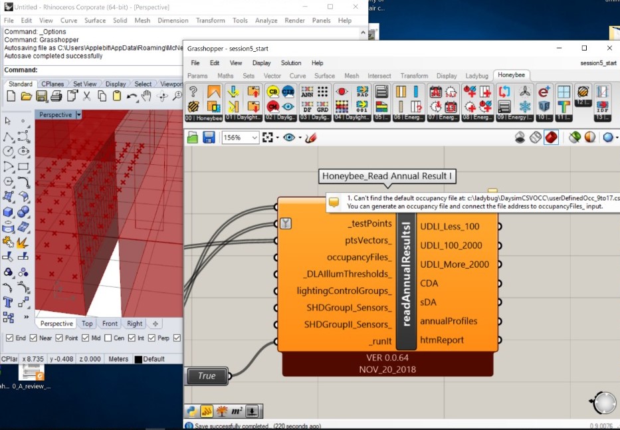This screenshot has width=620, height=430.
Task: Click the Honeybee question mark help icon
Action: click(193, 92)
